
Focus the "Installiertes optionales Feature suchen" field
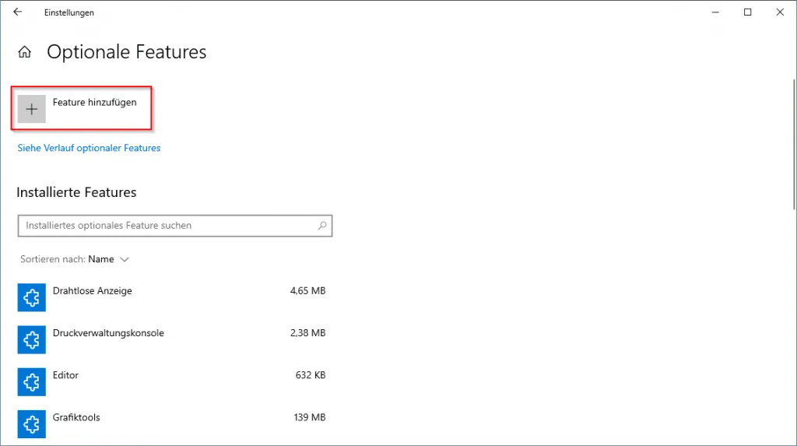coord(167,226)
